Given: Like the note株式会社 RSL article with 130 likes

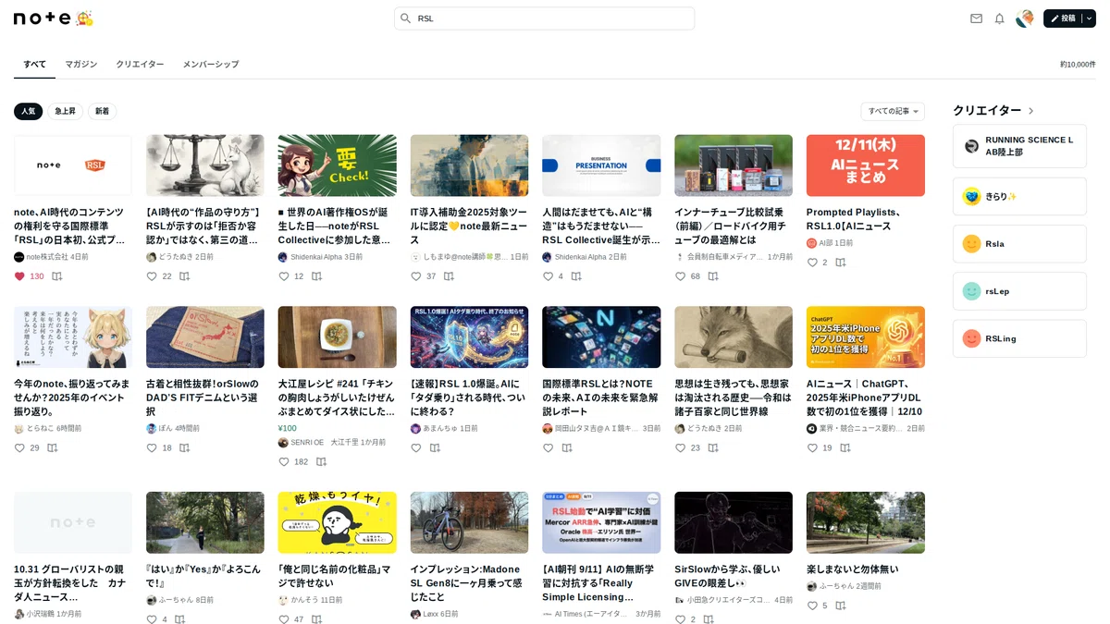Looking at the screenshot, I should pos(19,276).
